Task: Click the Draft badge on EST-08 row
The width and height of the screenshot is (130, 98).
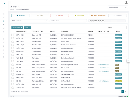Action: (x=117, y=65)
